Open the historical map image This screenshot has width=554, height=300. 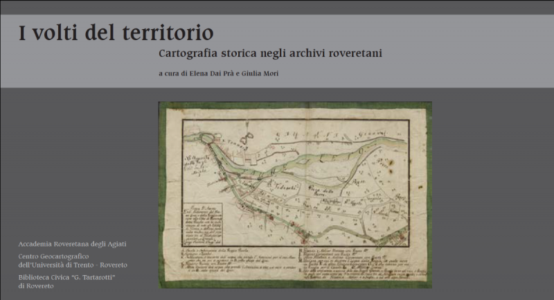[x=295, y=195]
